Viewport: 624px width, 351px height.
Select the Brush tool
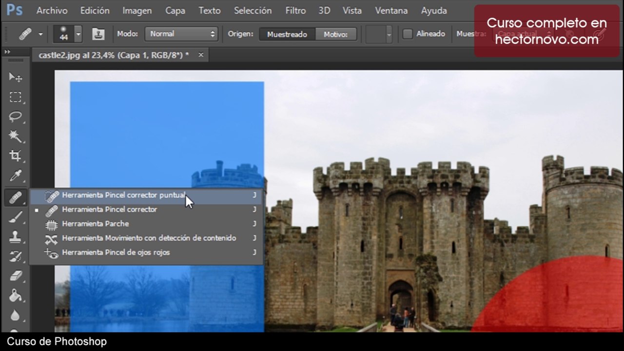coord(16,217)
